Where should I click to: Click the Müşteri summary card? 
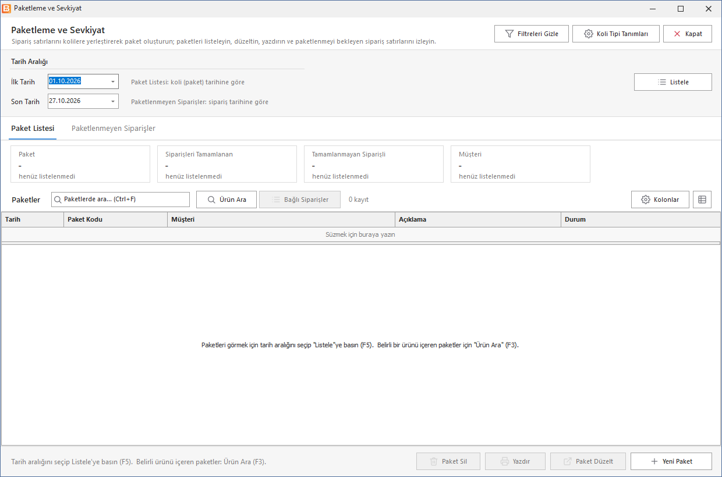point(521,164)
